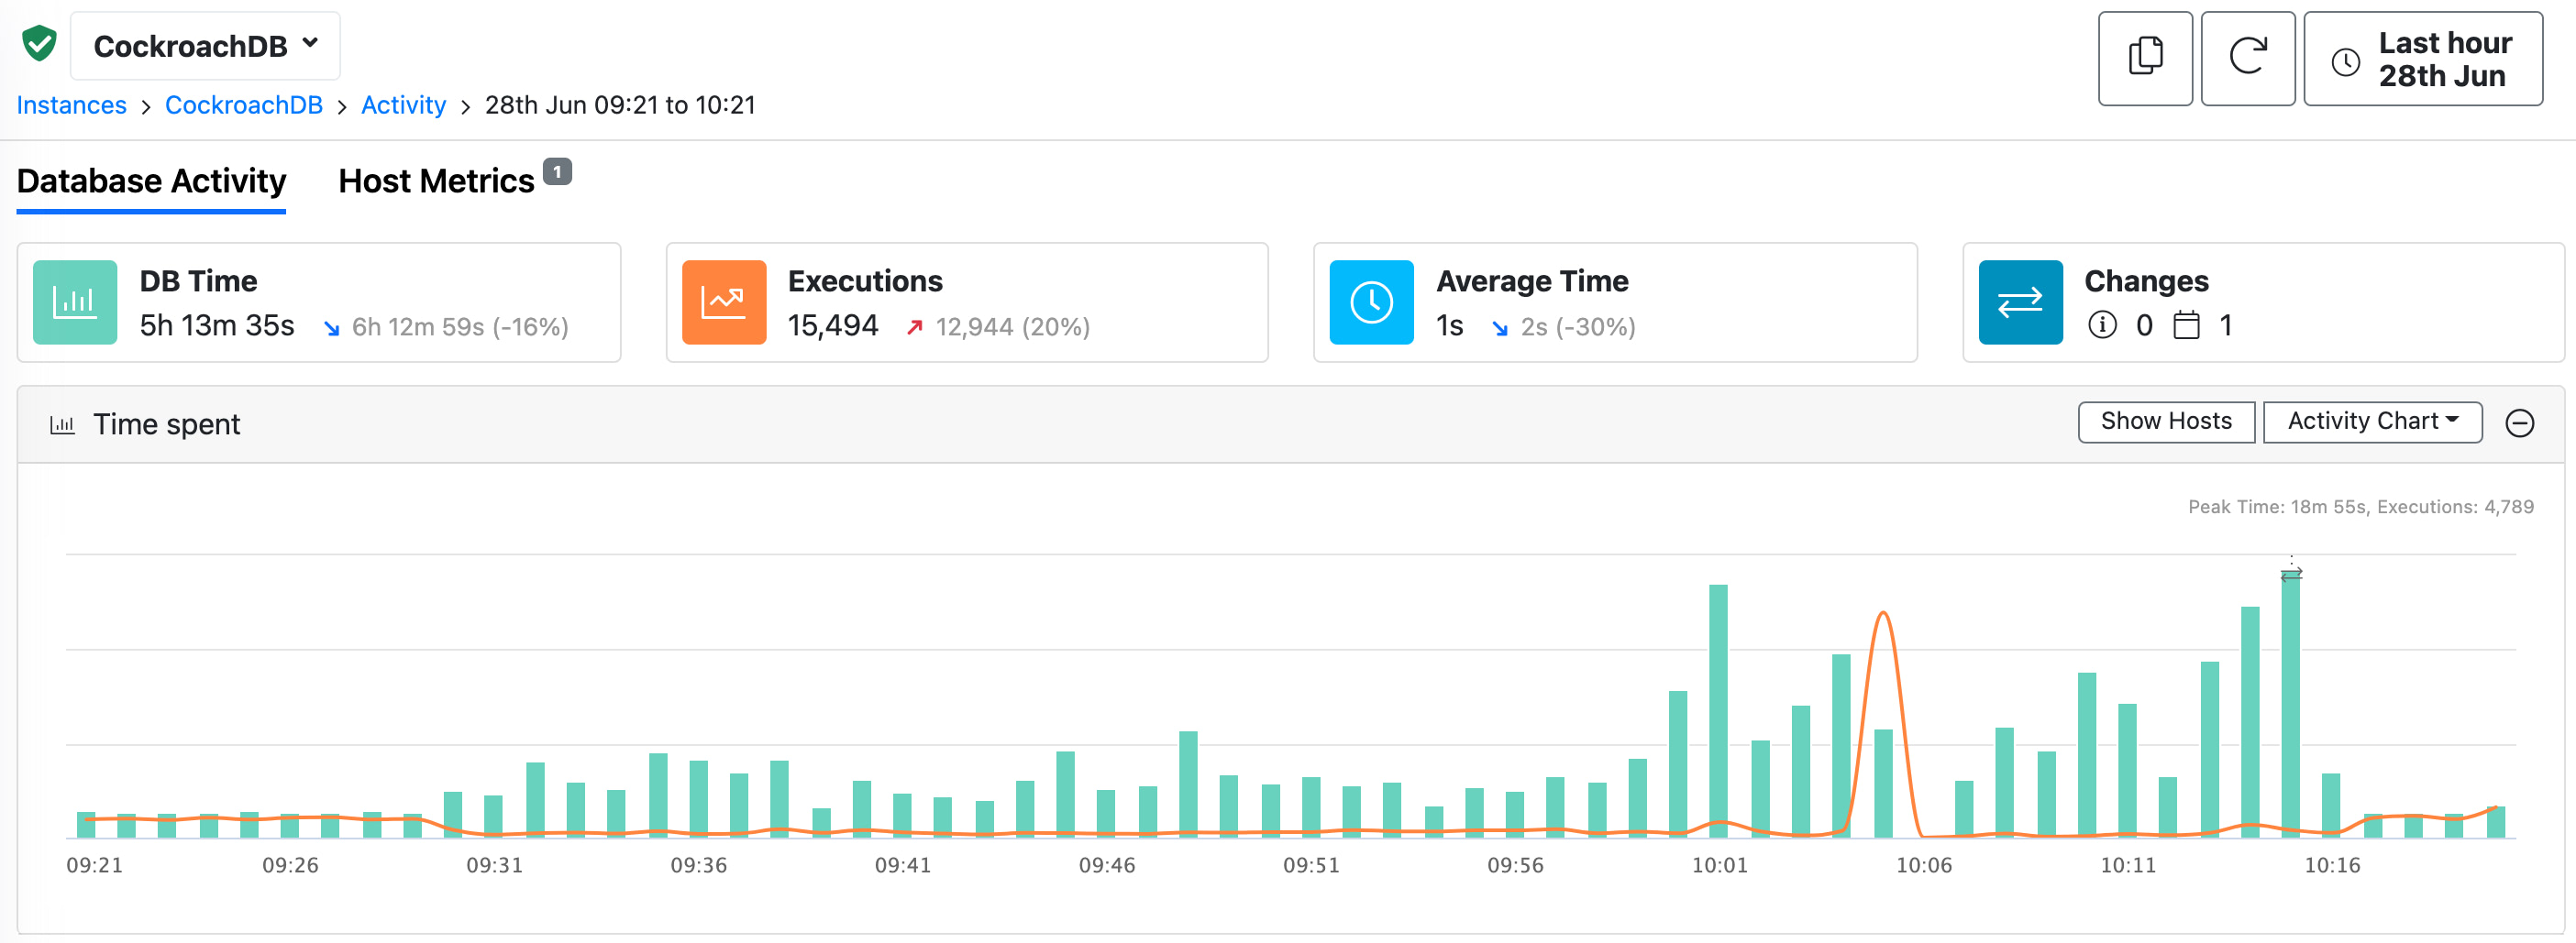Refresh the activity data

(x=2247, y=58)
